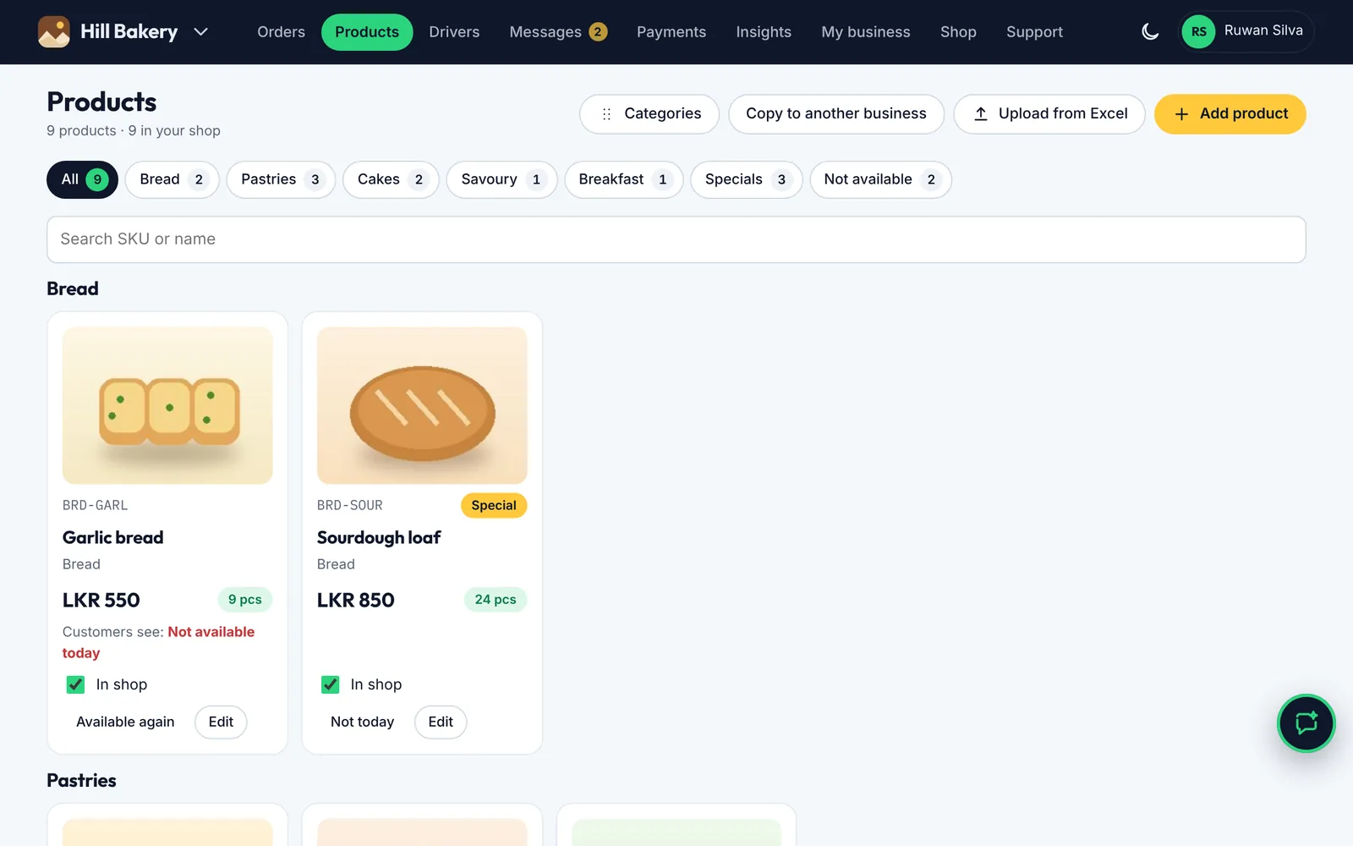Uncheck In shop for Sourdough loaf
Screen dimensions: 1353x846
click(330, 684)
